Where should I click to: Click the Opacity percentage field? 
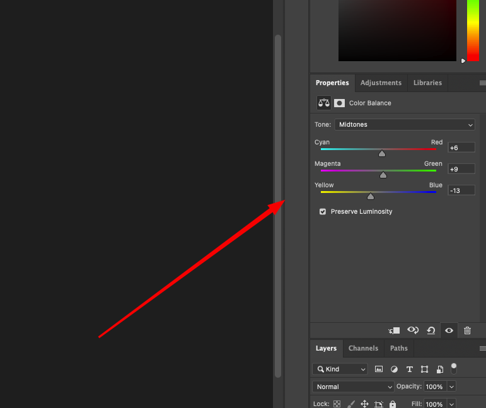pos(435,387)
